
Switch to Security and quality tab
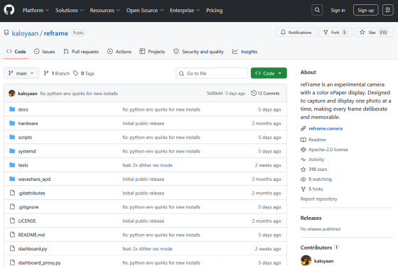pyautogui.click(x=198, y=52)
